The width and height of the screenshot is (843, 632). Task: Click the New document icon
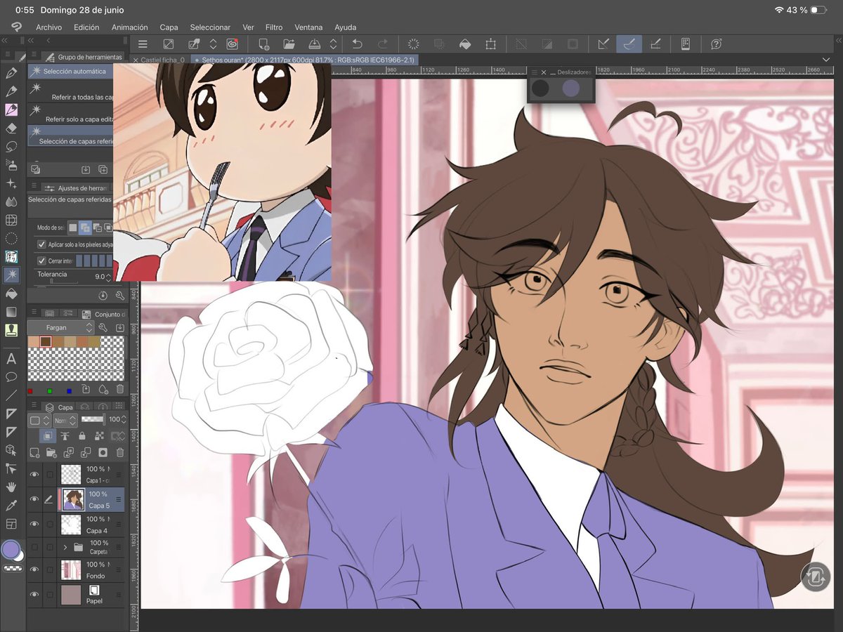pyautogui.click(x=263, y=44)
